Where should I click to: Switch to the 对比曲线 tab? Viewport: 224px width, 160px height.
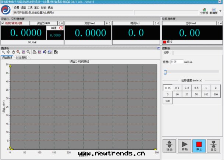(x=21, y=58)
